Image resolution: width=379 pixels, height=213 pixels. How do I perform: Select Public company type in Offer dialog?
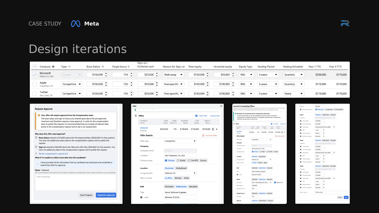click(x=181, y=161)
